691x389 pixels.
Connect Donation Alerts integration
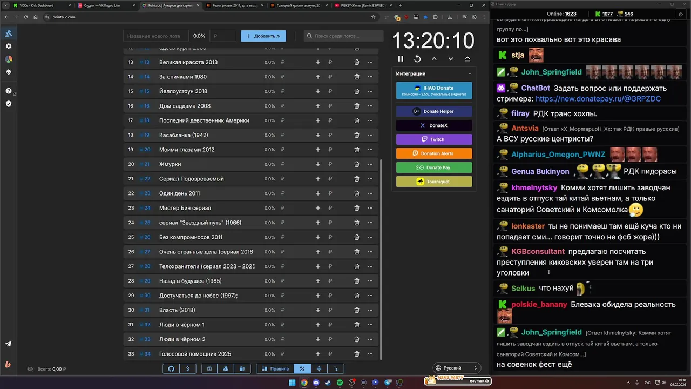coord(434,153)
